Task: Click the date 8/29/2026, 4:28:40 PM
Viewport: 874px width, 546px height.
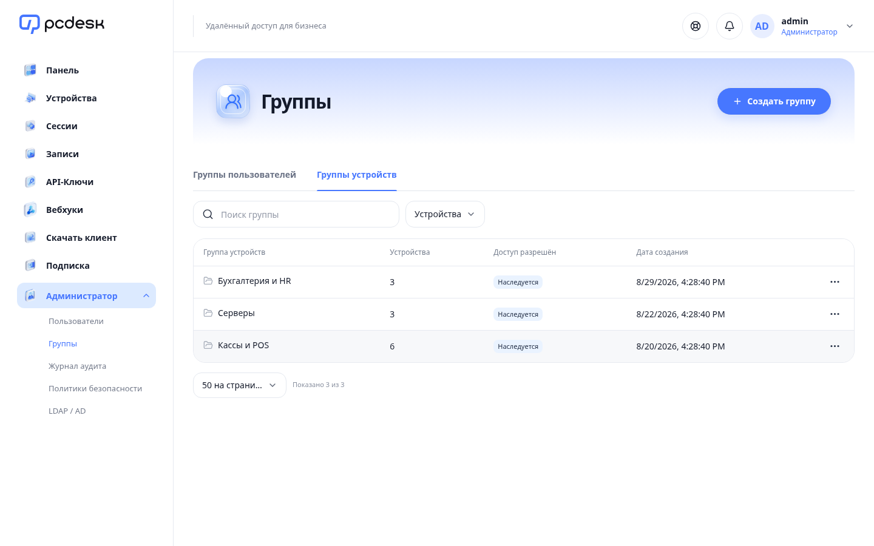Action: click(680, 282)
